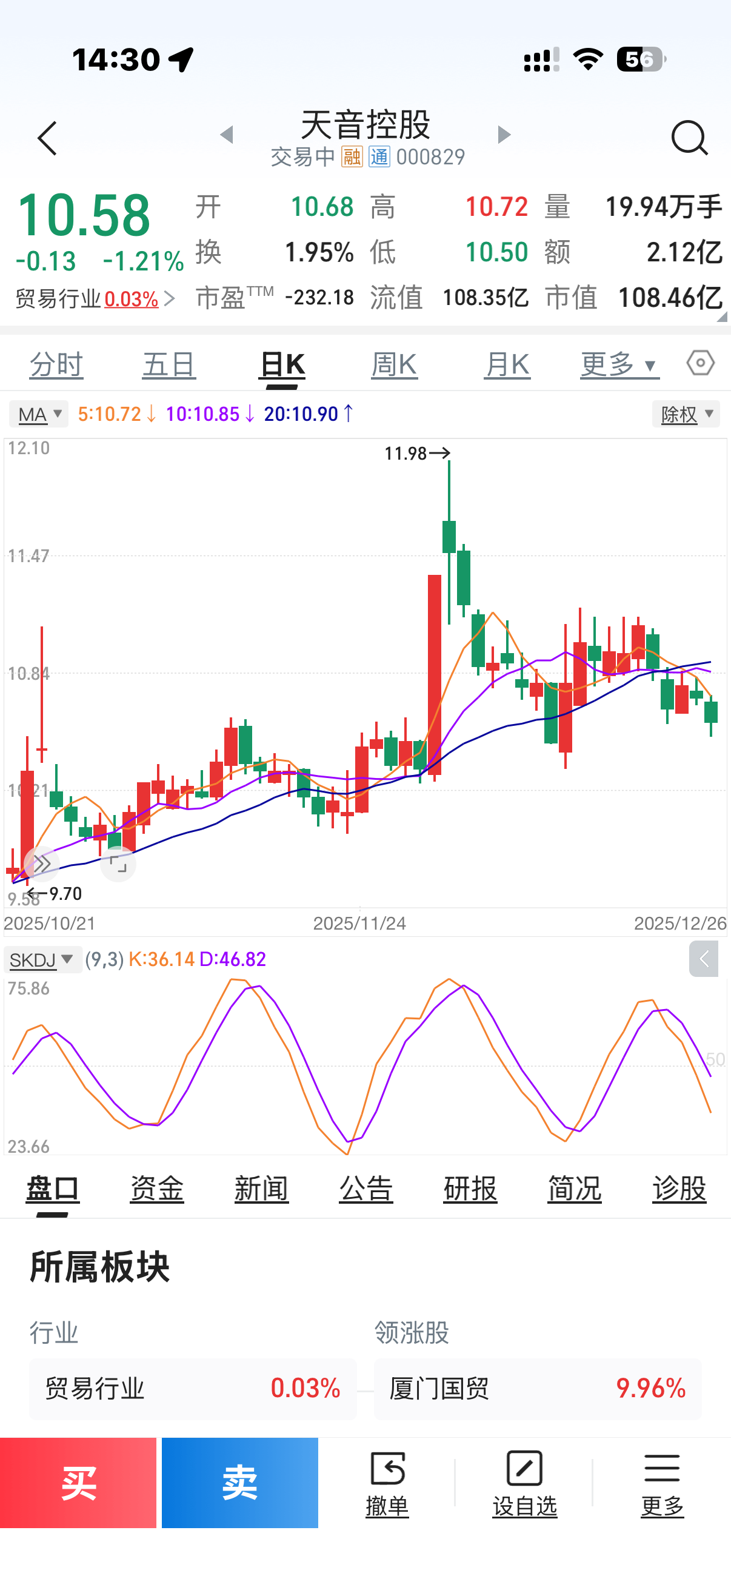Tap the 高 10.72 value
Image resolution: width=731 pixels, height=1590 pixels.
[496, 207]
